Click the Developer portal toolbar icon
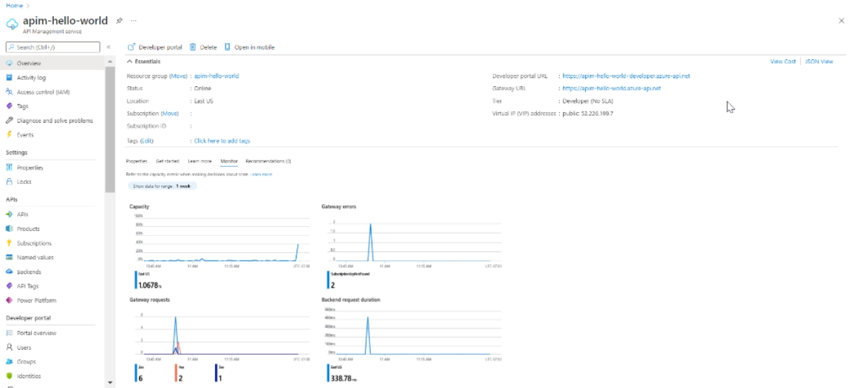 point(131,47)
